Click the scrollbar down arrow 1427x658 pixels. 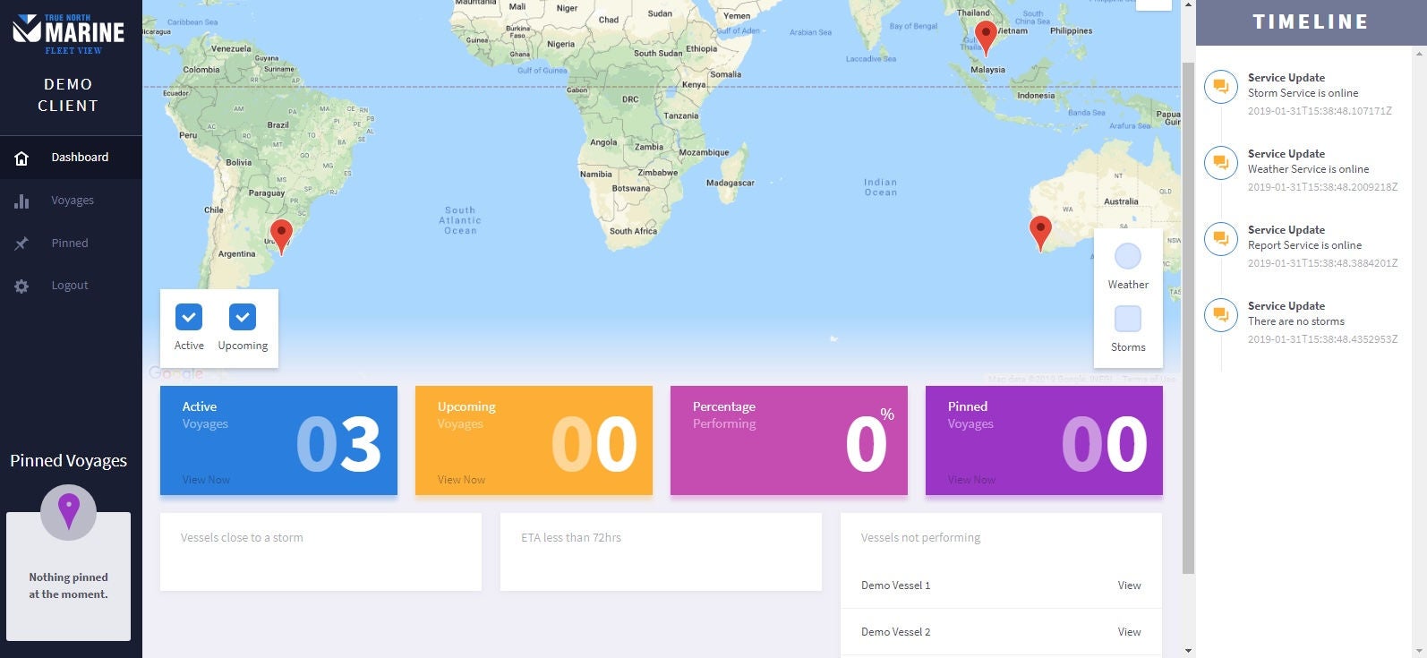pyautogui.click(x=1188, y=651)
